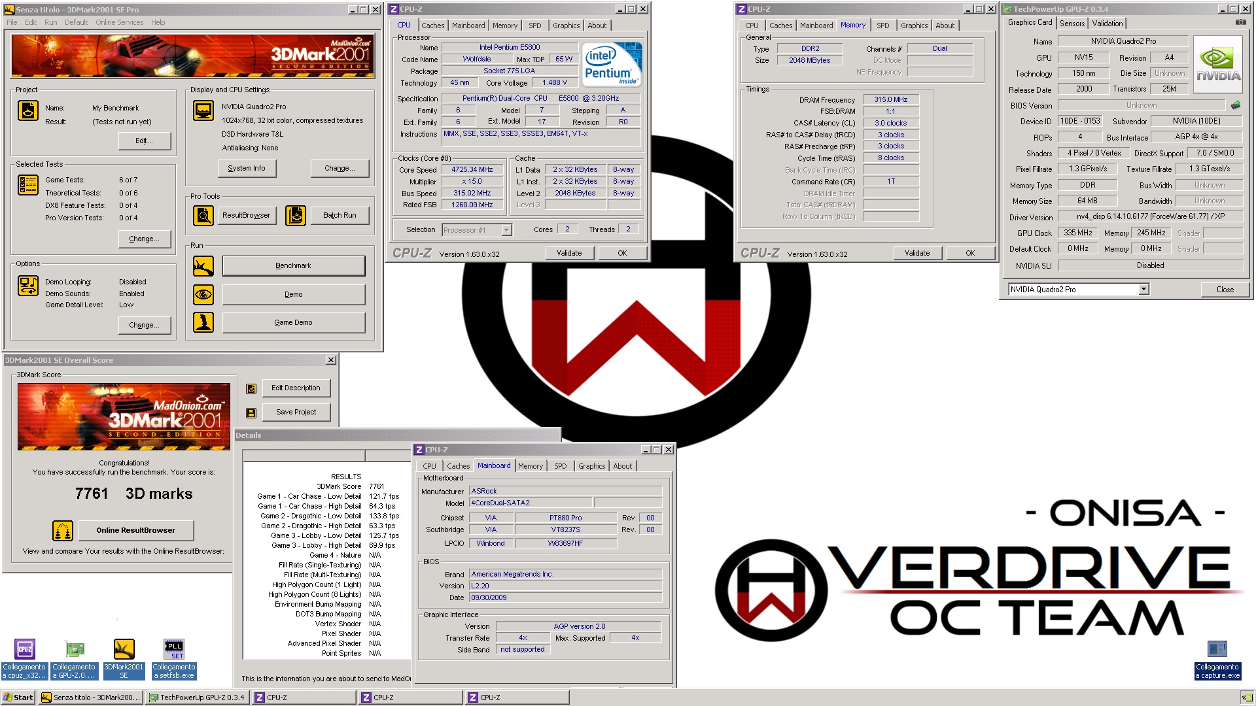Click the Benchmark button
Viewport: 1256px width, 706px height.
293,266
